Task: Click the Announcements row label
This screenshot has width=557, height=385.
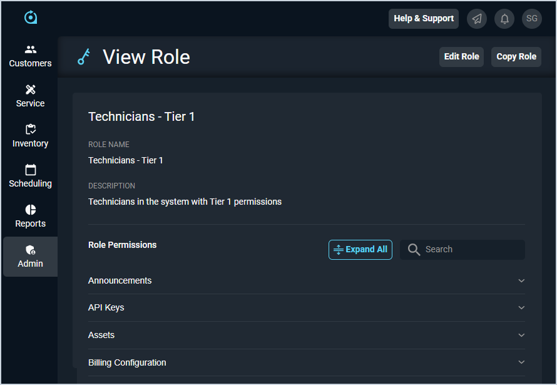Action: pyautogui.click(x=120, y=280)
